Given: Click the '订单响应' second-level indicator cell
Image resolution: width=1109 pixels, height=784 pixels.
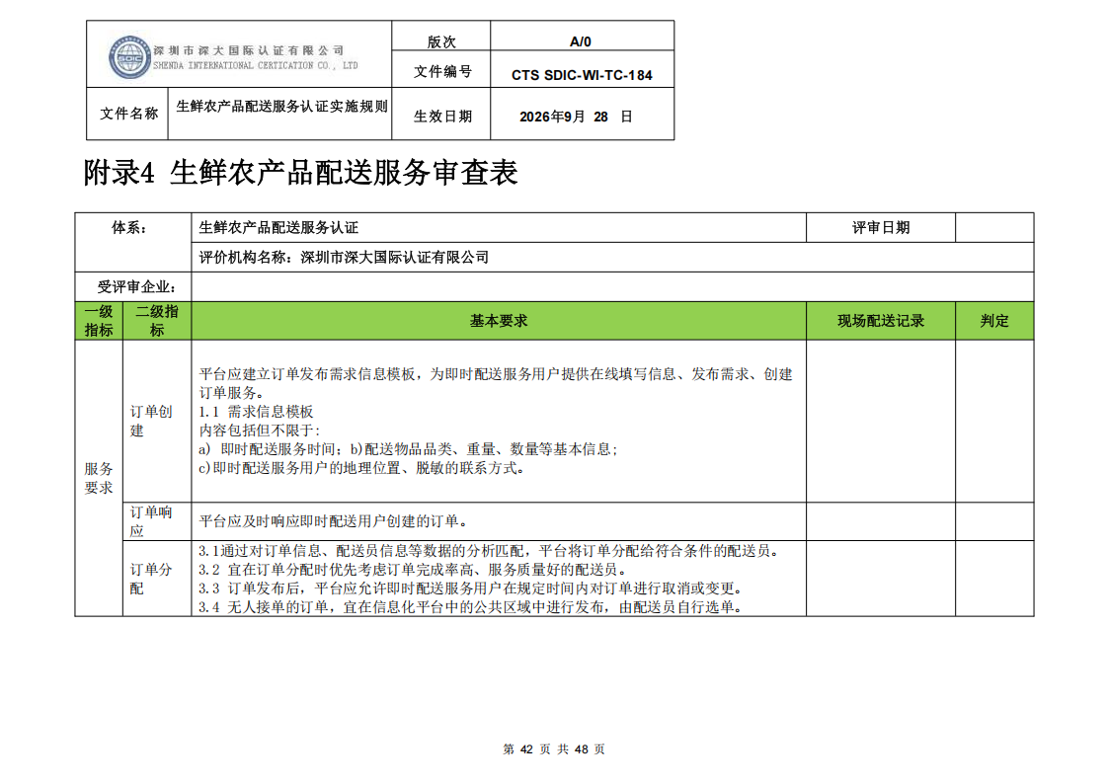Looking at the screenshot, I should (x=157, y=521).
